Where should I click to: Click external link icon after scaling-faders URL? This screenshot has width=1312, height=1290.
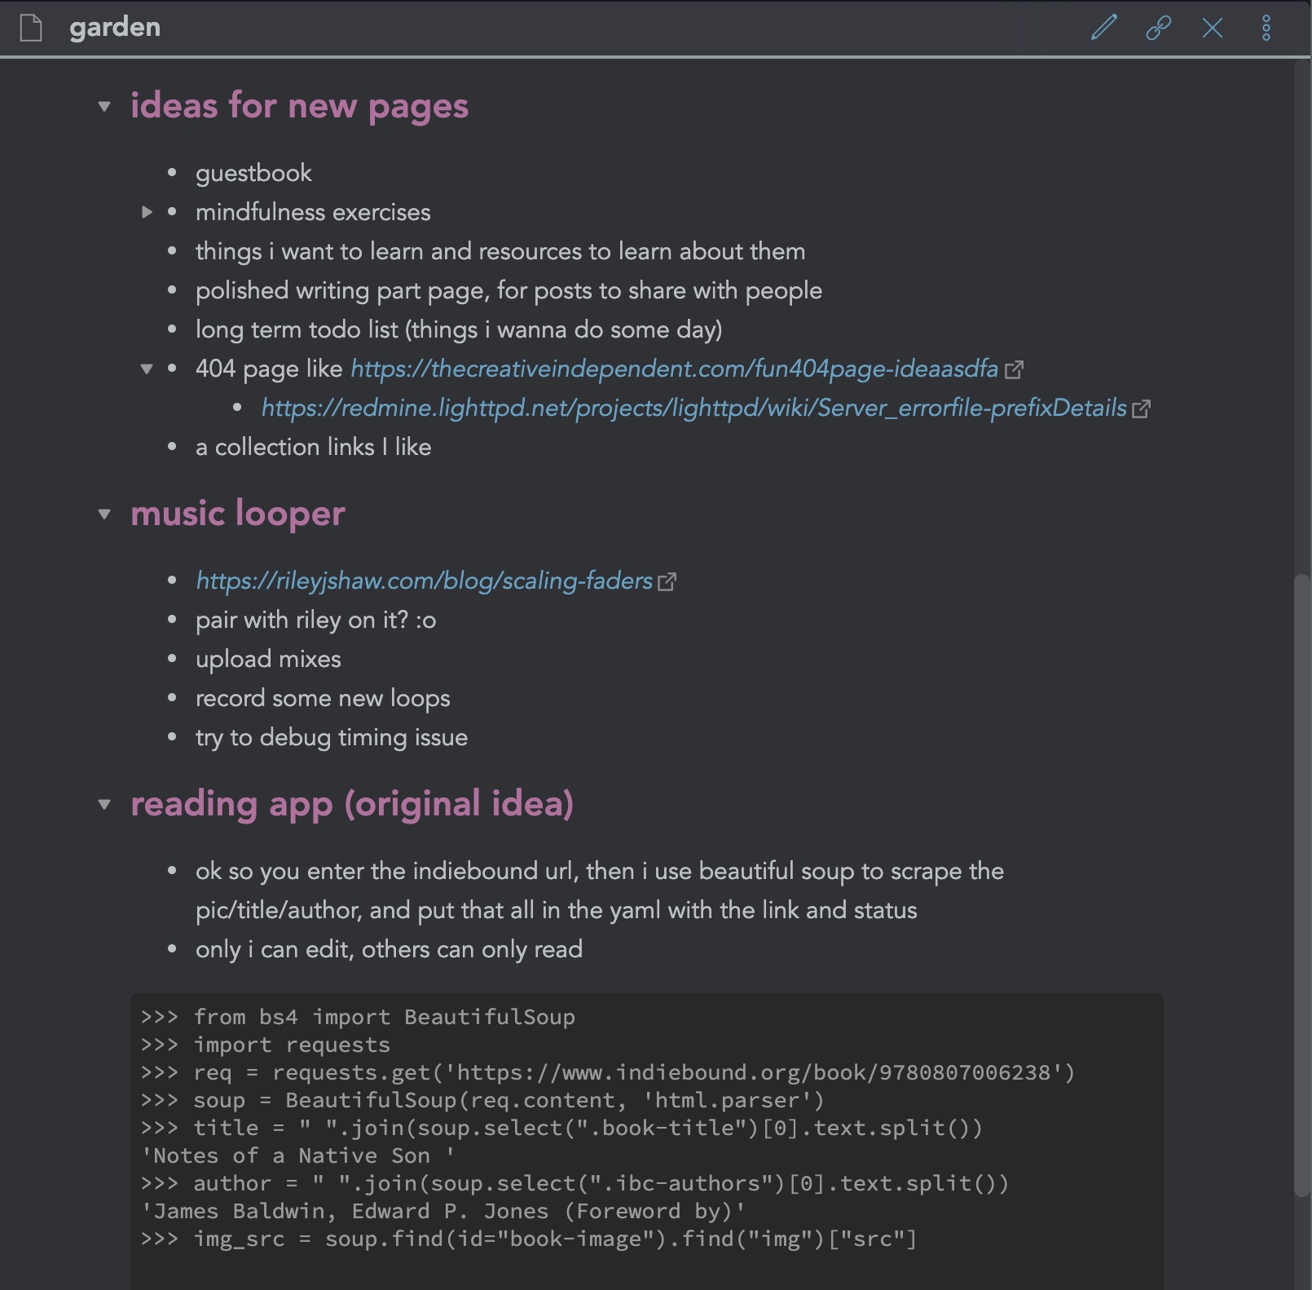pos(667,582)
